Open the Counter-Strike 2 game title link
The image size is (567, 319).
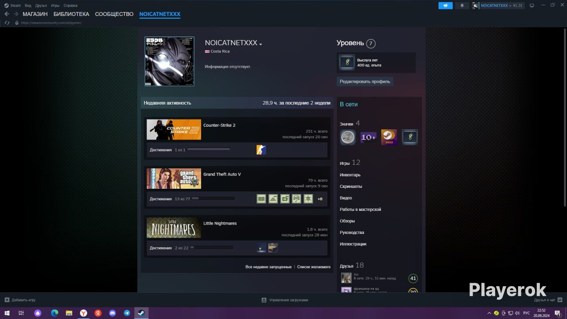pos(219,125)
